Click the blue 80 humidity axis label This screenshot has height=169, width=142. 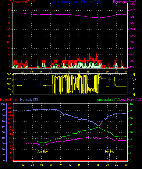point(3,115)
